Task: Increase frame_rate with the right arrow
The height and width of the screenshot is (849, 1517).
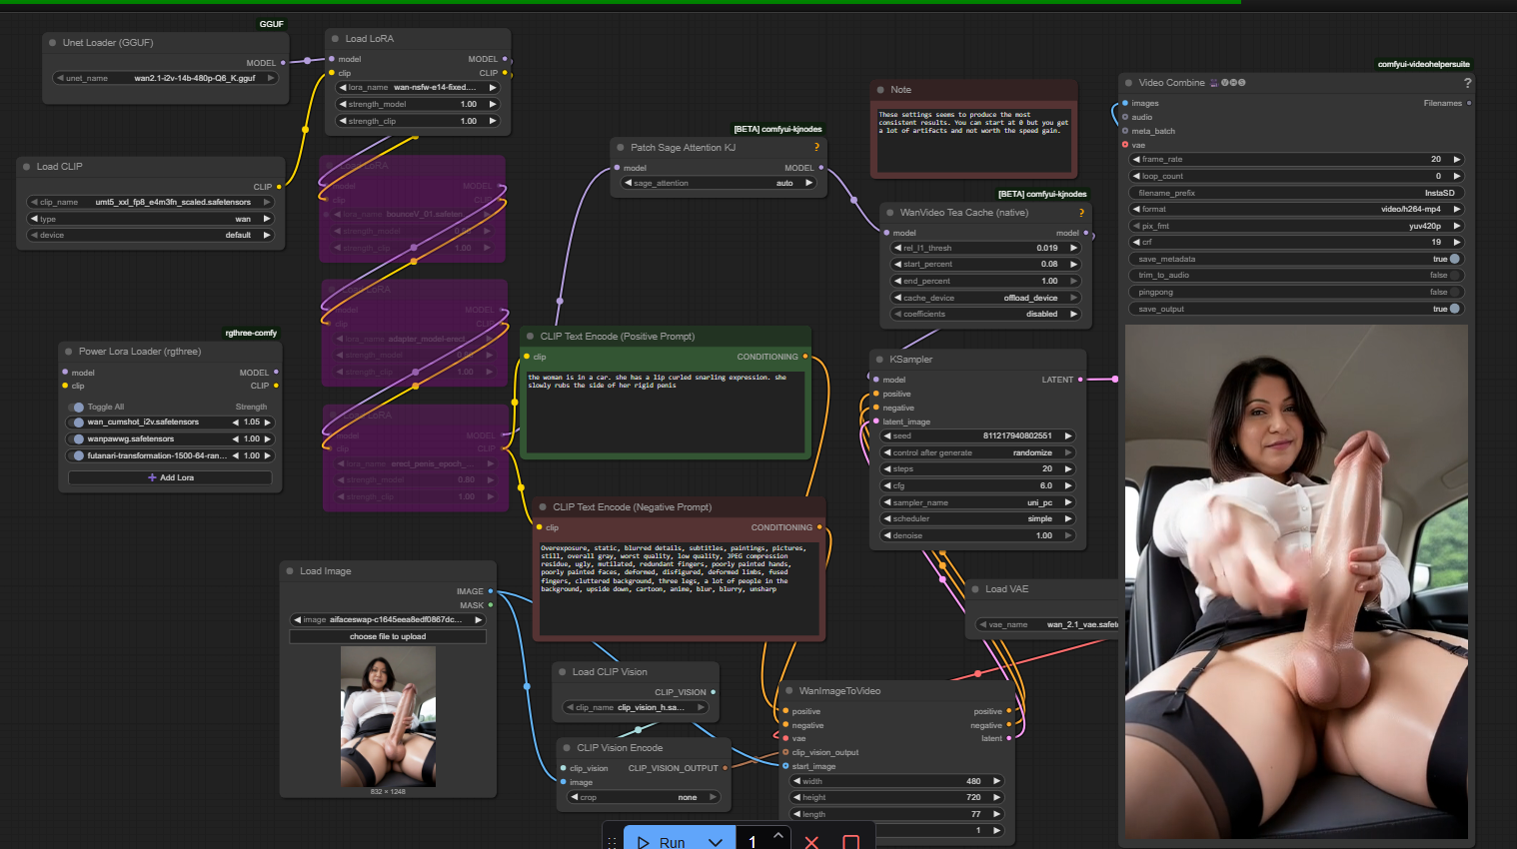Action: tap(1457, 159)
